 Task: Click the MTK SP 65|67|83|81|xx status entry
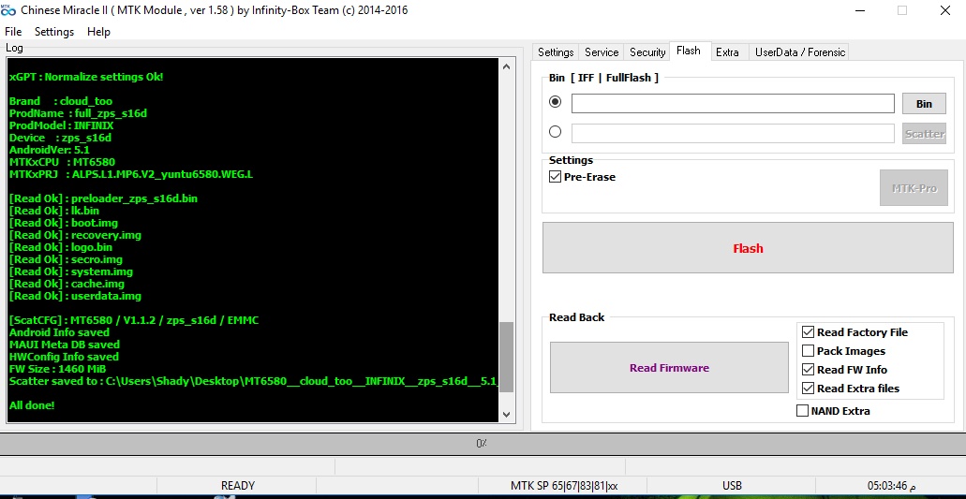(564, 486)
